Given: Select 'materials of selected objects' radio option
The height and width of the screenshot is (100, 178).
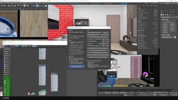Looking at the screenshot, I should pyautogui.click(x=70, y=62).
